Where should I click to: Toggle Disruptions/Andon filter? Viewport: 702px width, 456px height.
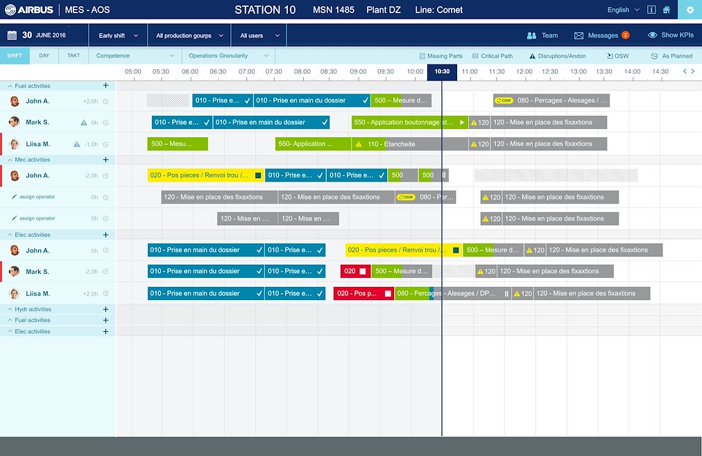pos(558,56)
